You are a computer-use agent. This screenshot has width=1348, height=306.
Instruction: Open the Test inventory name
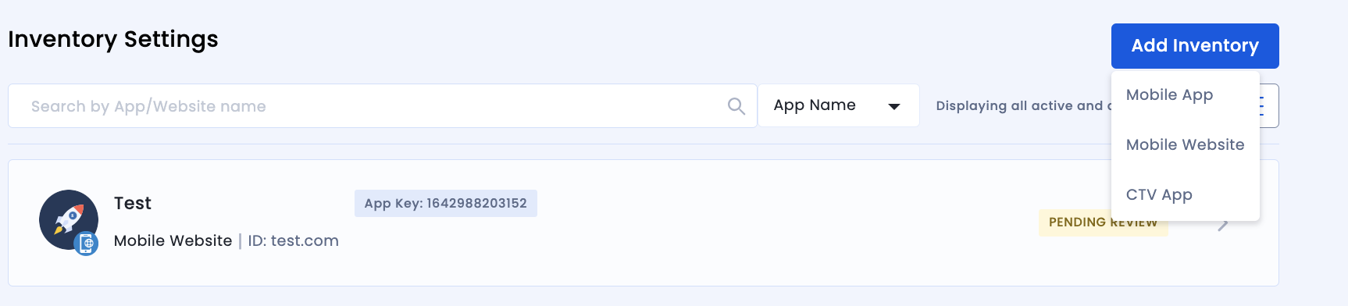tap(133, 204)
